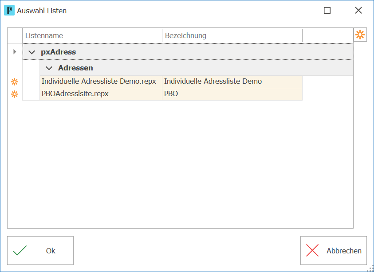Close the Auswahl Listen dialog

358,11
